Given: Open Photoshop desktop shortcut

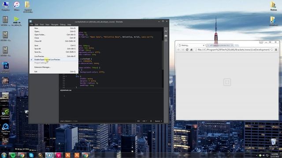Looking at the screenshot, I should [5, 68].
